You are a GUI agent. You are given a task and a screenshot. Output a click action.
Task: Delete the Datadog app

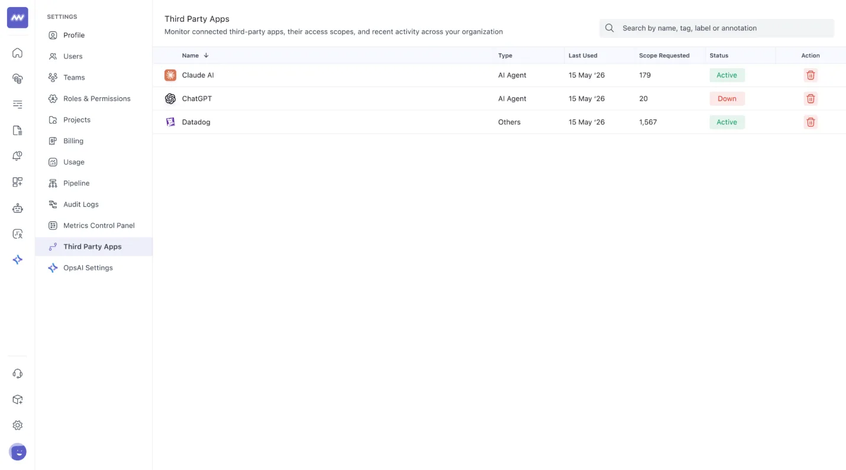[811, 122]
